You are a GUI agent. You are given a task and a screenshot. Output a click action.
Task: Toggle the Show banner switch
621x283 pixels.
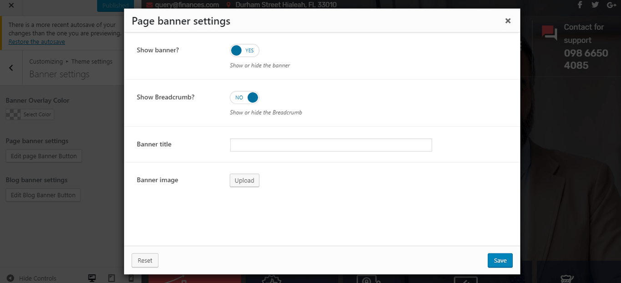(x=244, y=50)
